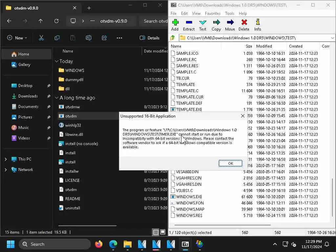The height and width of the screenshot is (252, 336).
Task: Open Microsoft Edge from the taskbar
Action: [113, 244]
